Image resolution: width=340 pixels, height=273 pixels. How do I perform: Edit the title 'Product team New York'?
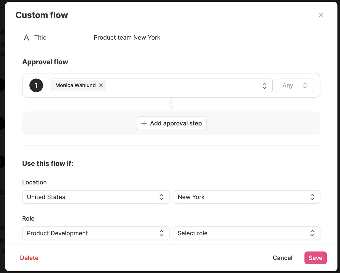point(127,38)
